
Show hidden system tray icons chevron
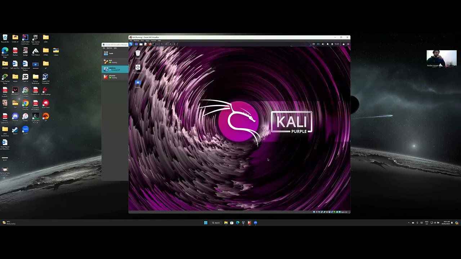click(409, 223)
